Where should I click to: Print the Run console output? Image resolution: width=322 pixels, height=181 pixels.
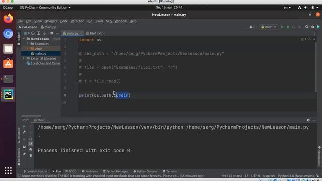[x=31, y=150]
